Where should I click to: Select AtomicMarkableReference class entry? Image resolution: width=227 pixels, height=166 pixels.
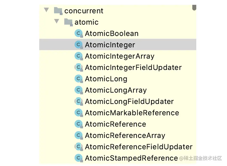pos(132,113)
